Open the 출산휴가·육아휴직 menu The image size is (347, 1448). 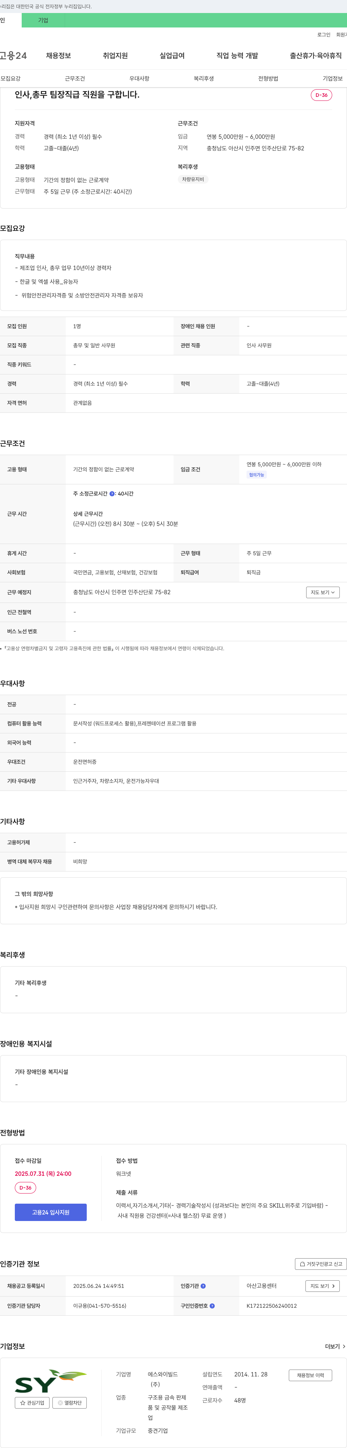pyautogui.click(x=316, y=56)
